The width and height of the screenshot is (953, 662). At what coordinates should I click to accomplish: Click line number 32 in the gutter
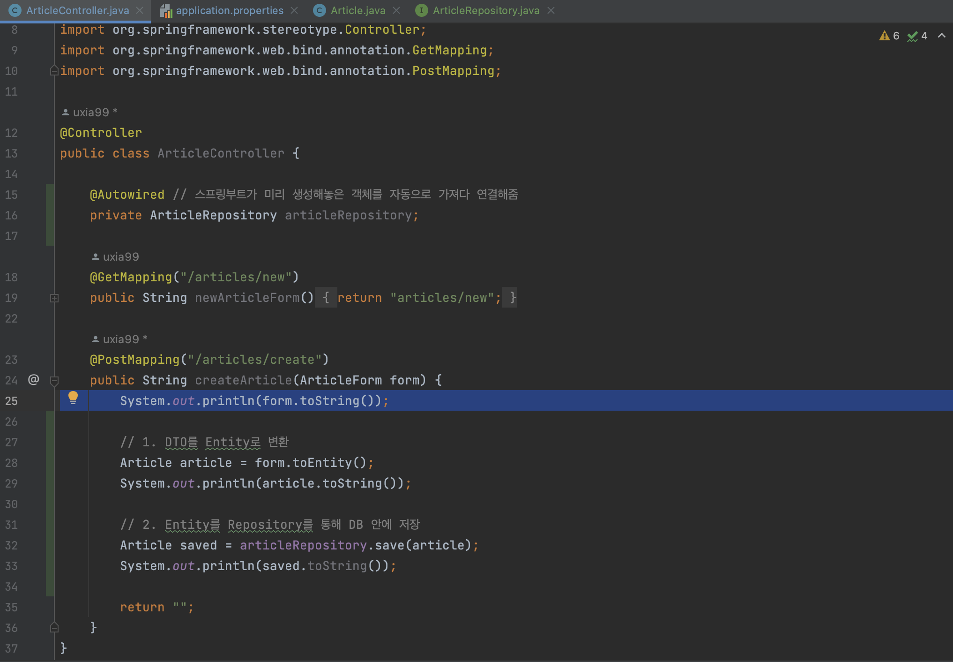coord(11,545)
